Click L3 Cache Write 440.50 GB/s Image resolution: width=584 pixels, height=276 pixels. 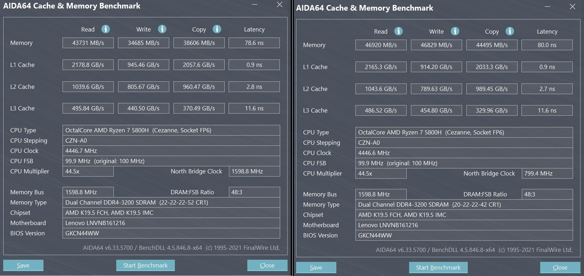click(x=143, y=108)
